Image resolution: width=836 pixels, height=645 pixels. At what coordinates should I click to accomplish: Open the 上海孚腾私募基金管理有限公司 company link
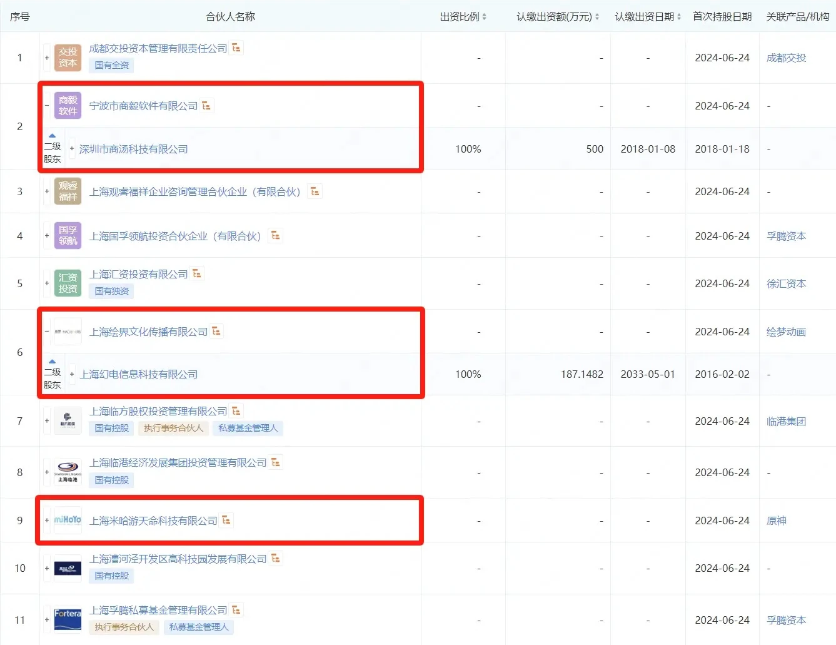click(x=158, y=610)
